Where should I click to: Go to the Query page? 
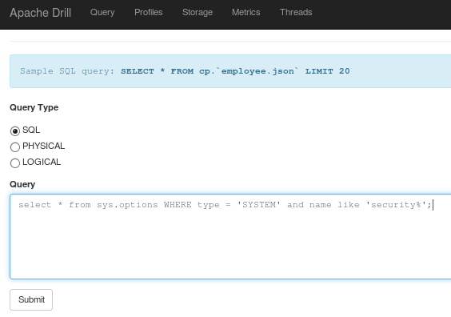tap(102, 12)
